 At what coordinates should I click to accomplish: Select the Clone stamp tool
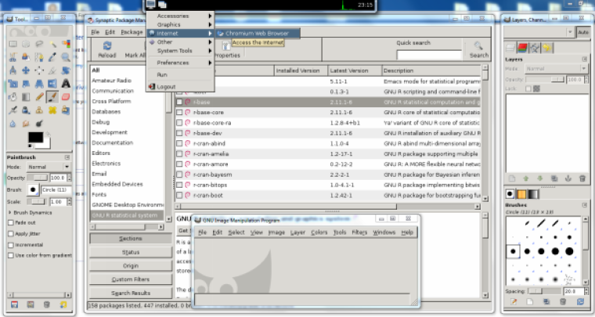pos(39,110)
